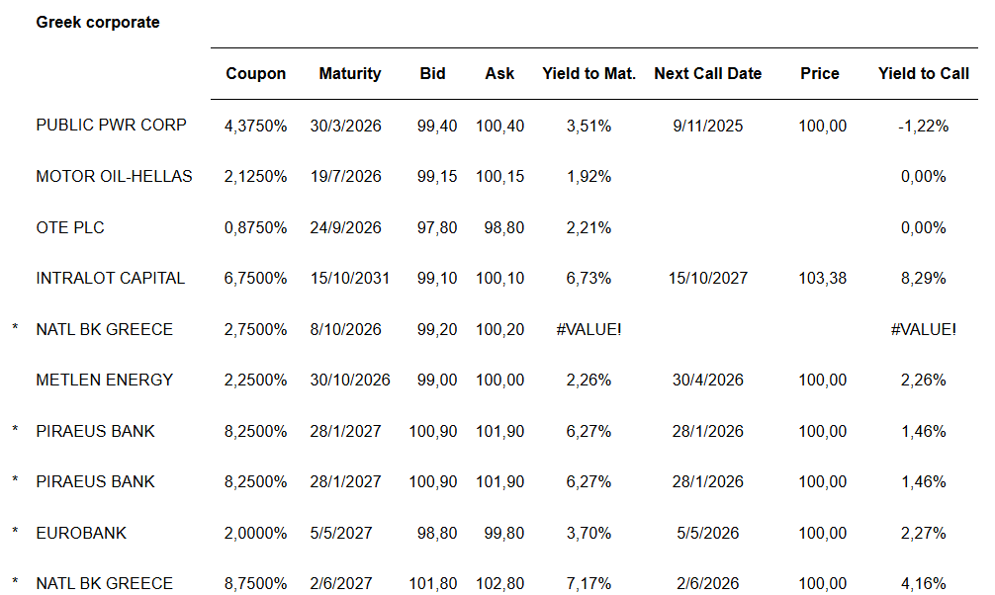The height and width of the screenshot is (595, 995).
Task: Select the Next Call Date header
Action: (707, 73)
